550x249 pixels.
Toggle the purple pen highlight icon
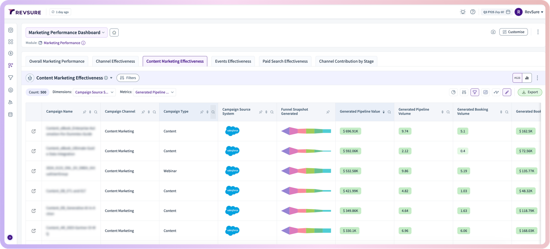pos(507,92)
